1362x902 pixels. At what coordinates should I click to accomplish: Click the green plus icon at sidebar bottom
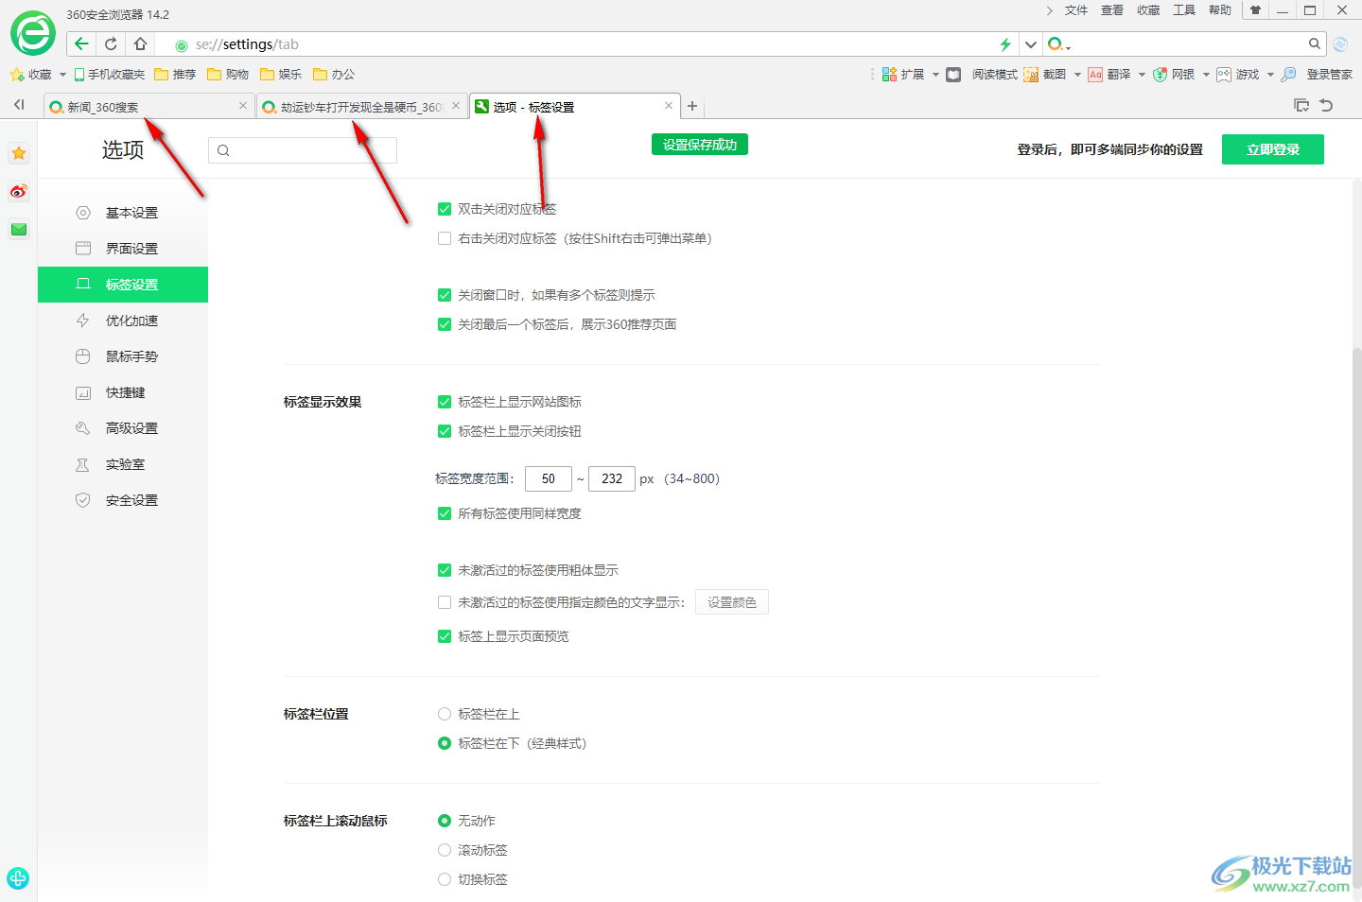click(x=18, y=877)
